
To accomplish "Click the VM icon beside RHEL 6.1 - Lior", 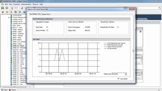I will point(11,84).
